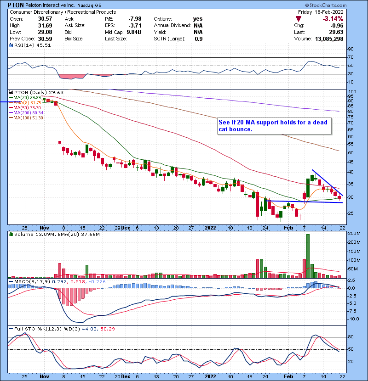Click the PTON ticker symbol title
Screen dimensions: 368x381
[x=16, y=5]
